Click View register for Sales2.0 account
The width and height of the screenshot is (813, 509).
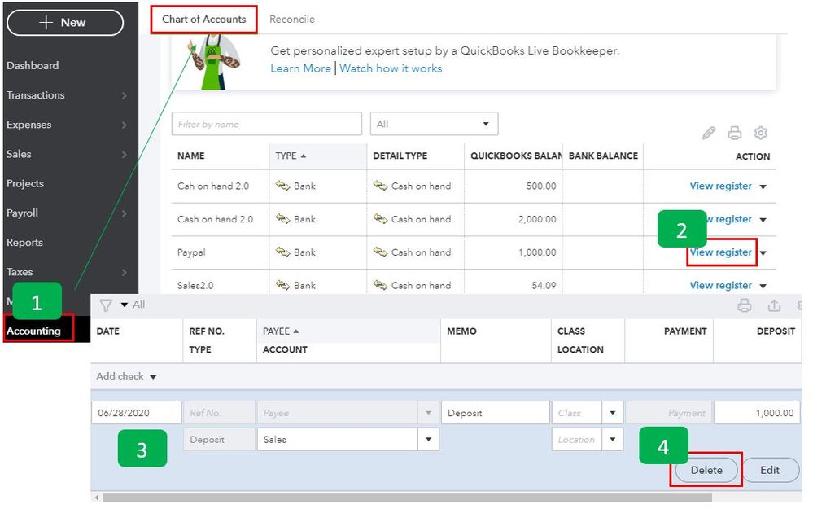click(720, 285)
